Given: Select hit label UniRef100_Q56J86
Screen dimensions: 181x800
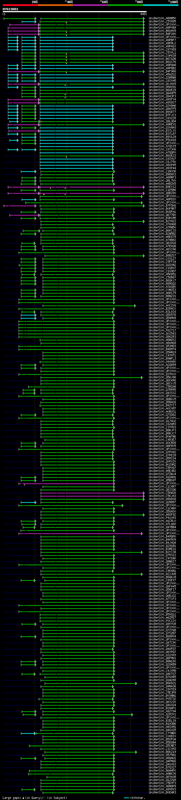Looking at the screenshot, I should 162,377.
